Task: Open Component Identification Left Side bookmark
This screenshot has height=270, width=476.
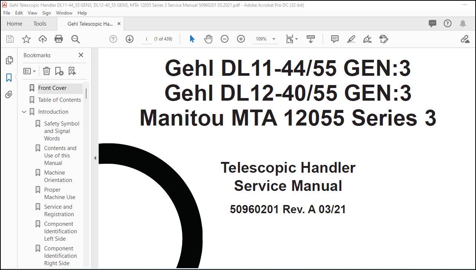Action: 61,231
